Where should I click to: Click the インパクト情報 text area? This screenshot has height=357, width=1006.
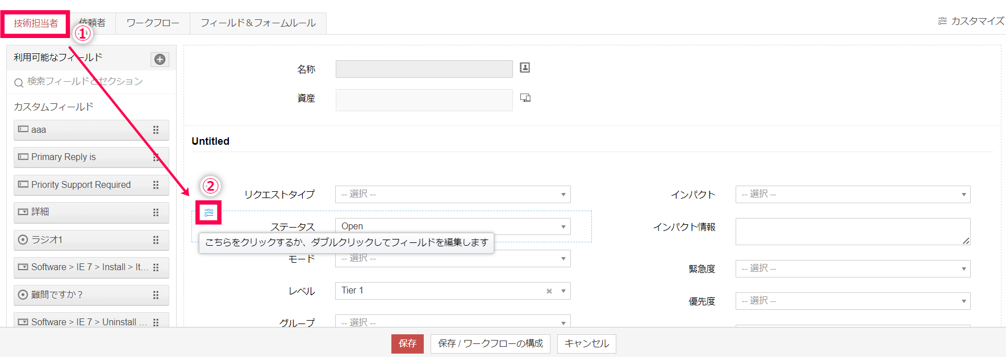click(x=852, y=232)
